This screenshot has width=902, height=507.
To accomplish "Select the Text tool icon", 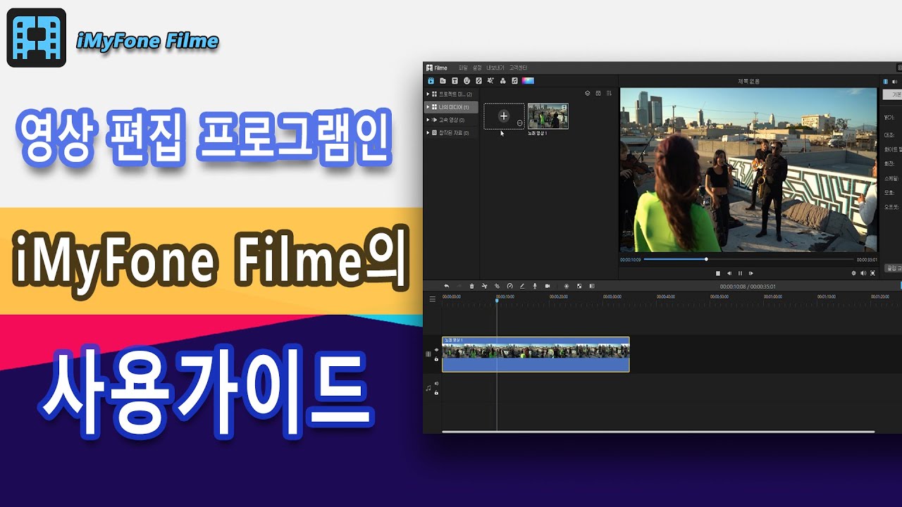I will 455,81.
